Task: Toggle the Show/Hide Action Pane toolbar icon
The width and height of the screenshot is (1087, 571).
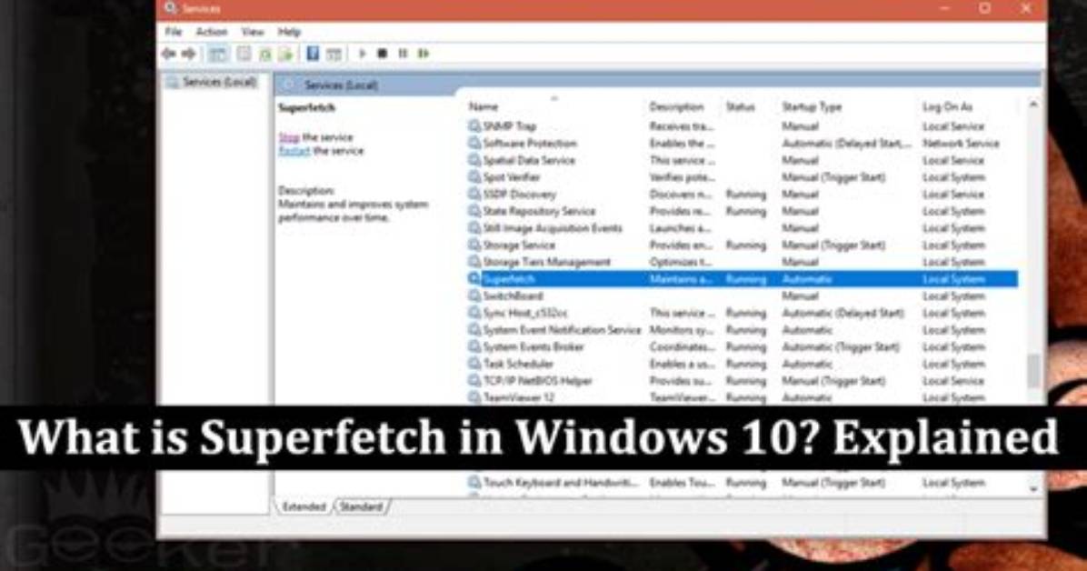Action: (x=334, y=54)
